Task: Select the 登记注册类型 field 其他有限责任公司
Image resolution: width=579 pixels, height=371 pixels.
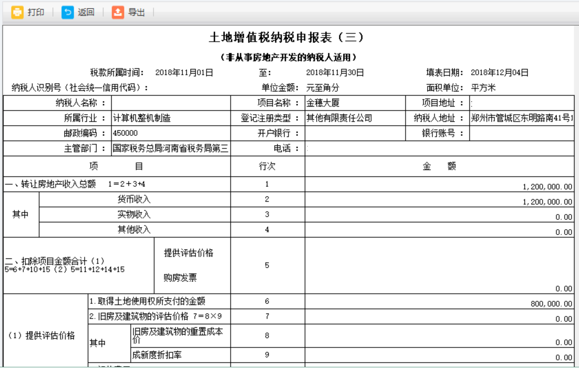Action: [355, 118]
